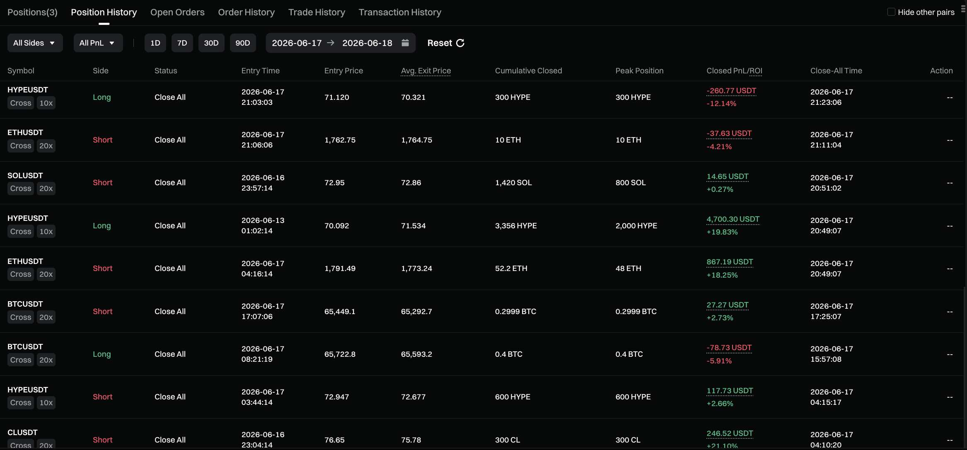
Task: Switch to the Positions(3) tab
Action: (x=32, y=12)
